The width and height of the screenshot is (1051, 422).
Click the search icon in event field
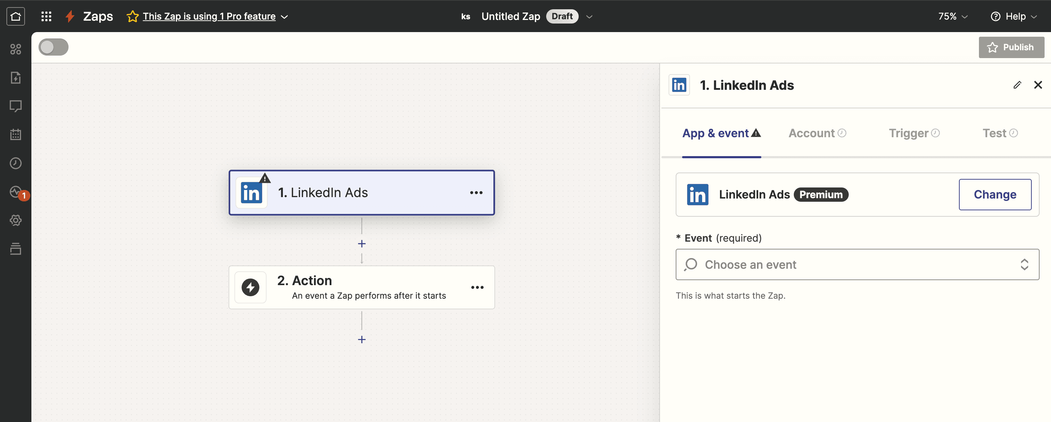click(x=690, y=264)
